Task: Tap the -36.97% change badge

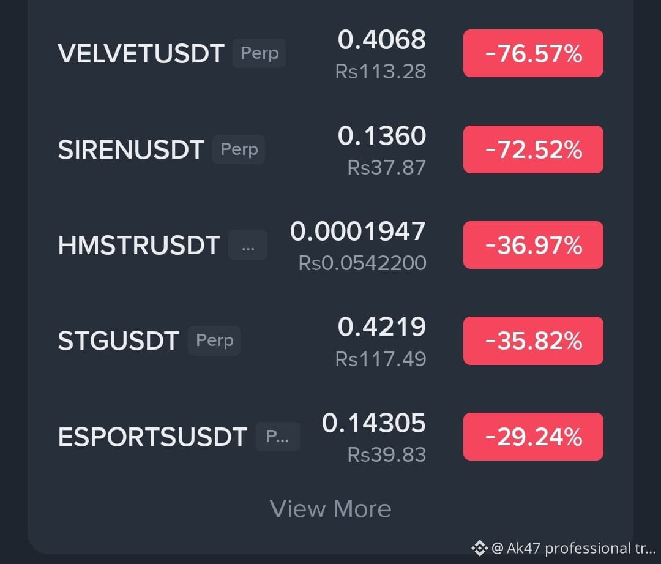Action: (533, 245)
